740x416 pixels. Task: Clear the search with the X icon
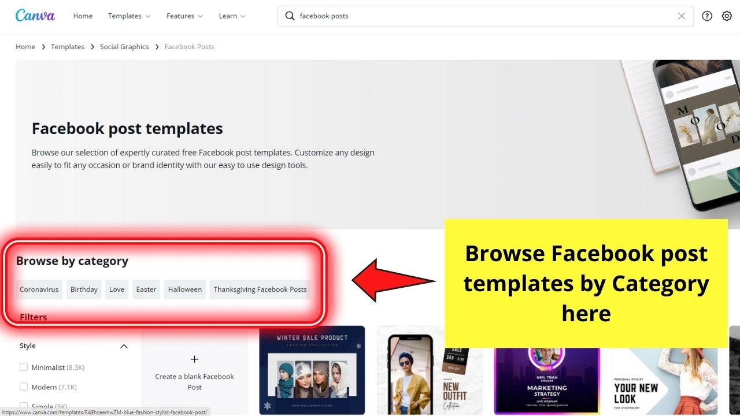tap(681, 16)
